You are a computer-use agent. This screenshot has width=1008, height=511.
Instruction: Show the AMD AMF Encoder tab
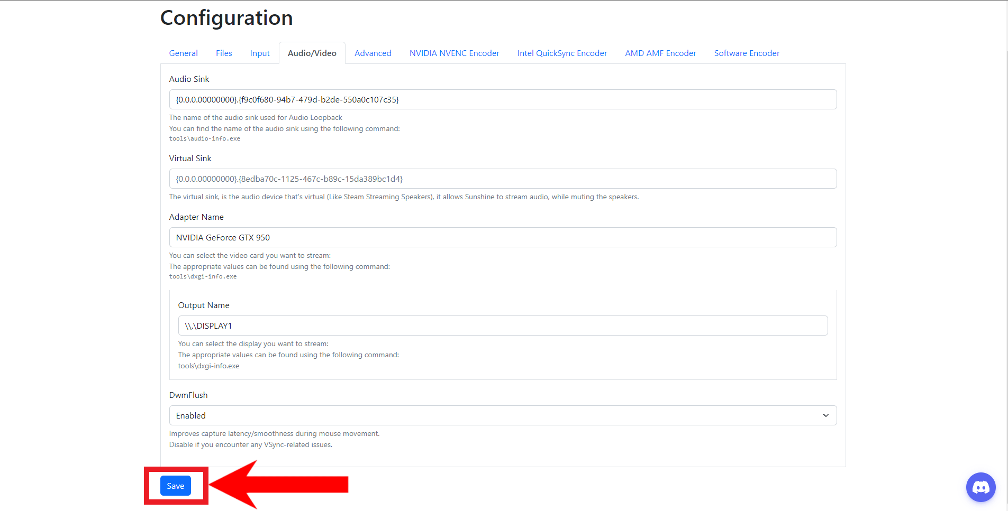tap(660, 53)
